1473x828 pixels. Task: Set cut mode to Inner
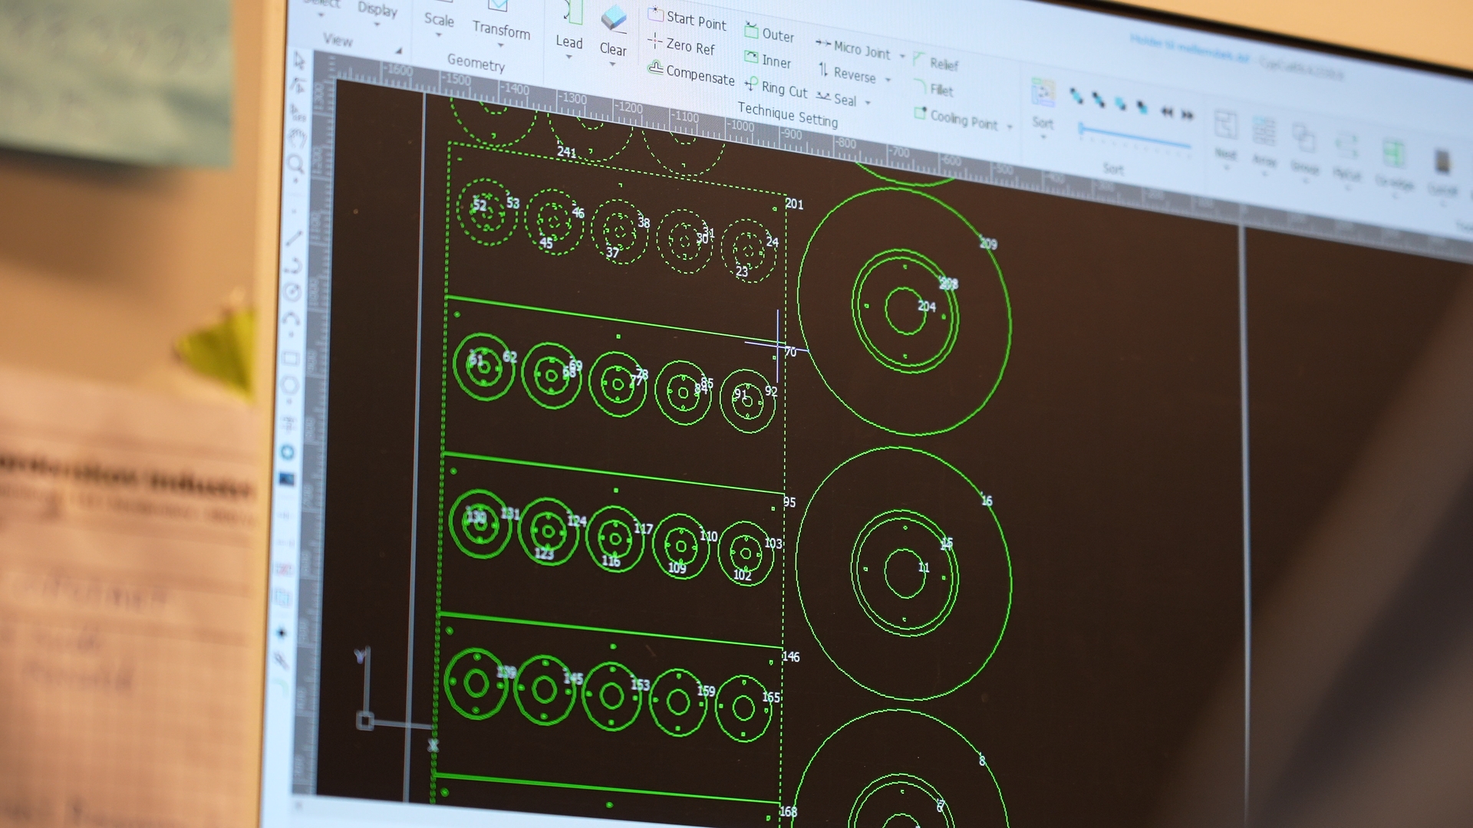tap(768, 61)
